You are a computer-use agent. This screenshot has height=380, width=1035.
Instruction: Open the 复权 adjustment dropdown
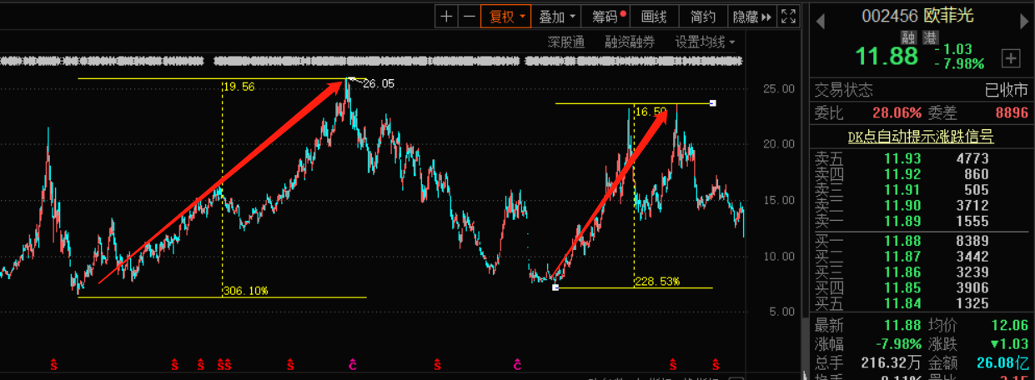(x=506, y=16)
